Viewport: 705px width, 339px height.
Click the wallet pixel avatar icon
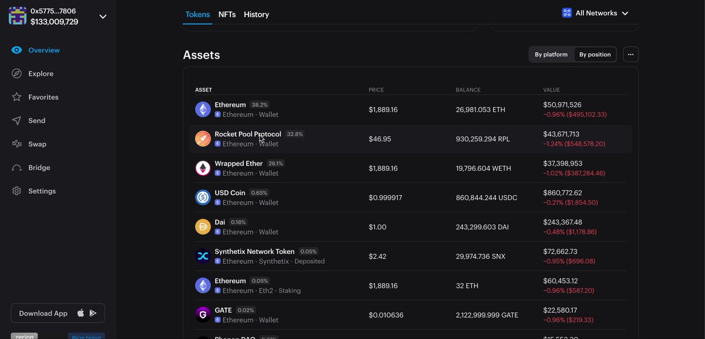[18, 16]
